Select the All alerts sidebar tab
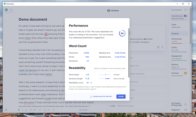The image size is (196, 117). (x=179, y=34)
